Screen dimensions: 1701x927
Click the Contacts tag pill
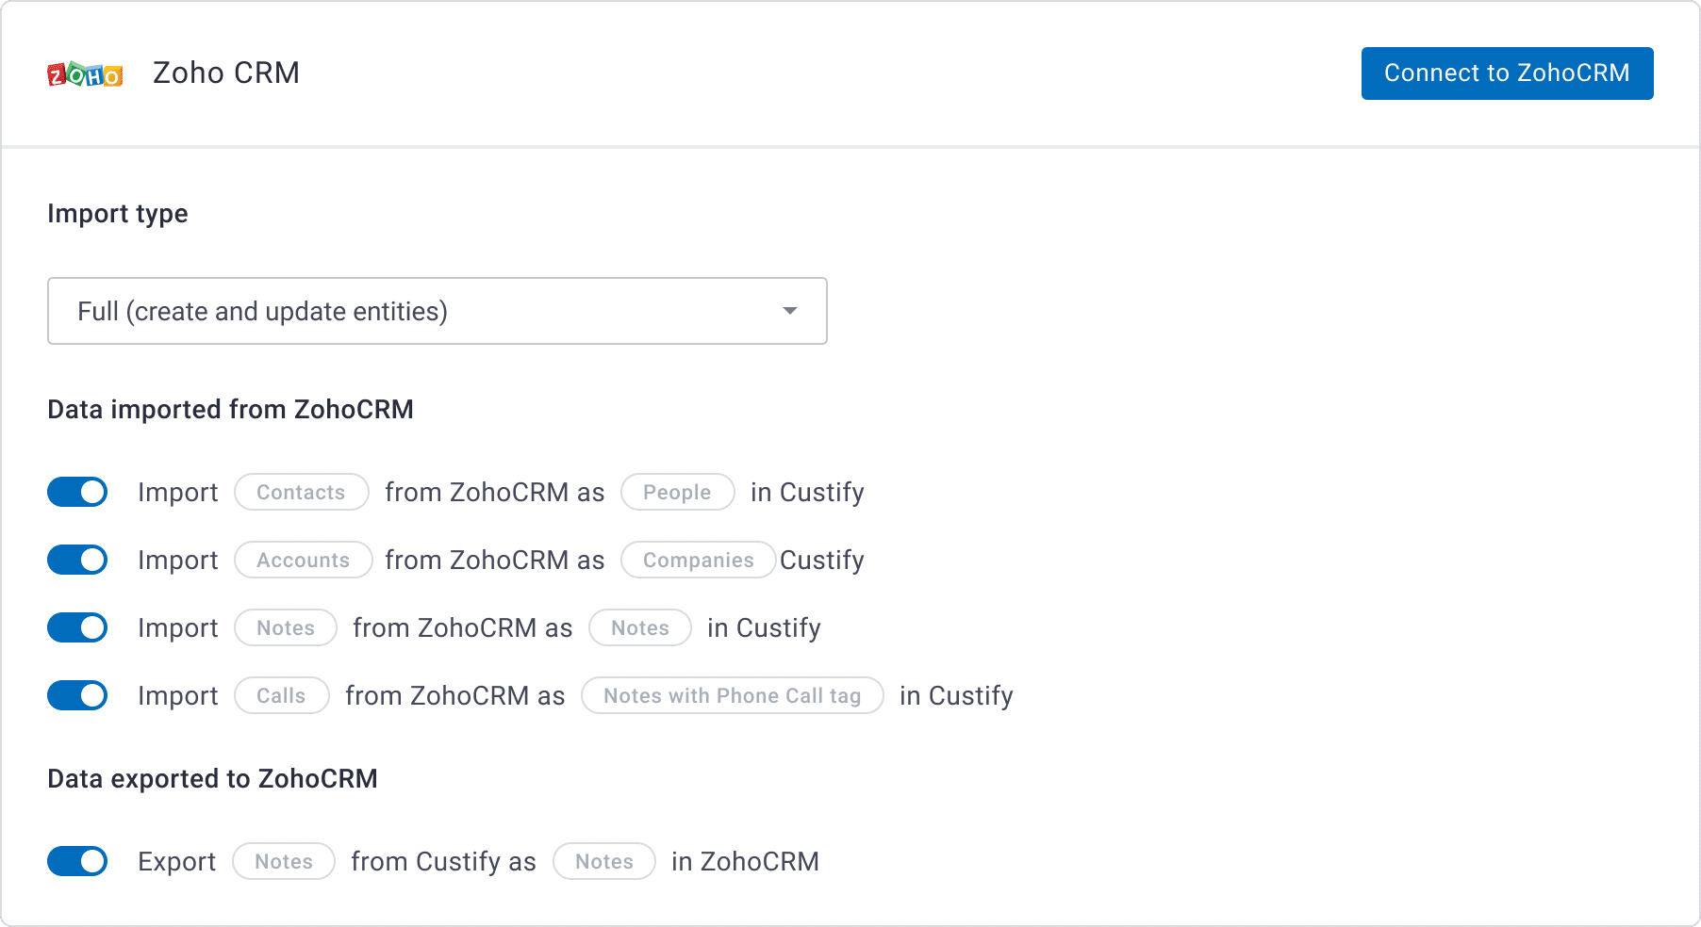click(300, 492)
